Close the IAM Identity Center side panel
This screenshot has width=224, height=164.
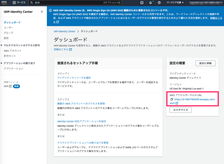click(42, 12)
